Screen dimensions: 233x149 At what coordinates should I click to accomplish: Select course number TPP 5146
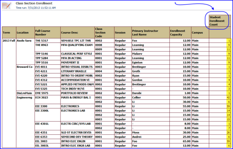[x=42, y=54]
